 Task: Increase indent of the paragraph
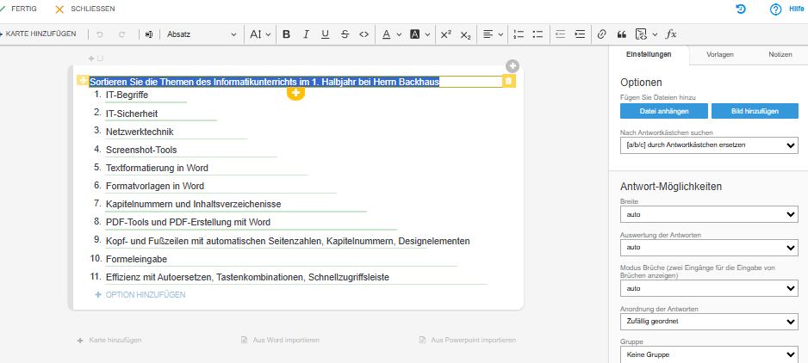pyautogui.click(x=580, y=34)
